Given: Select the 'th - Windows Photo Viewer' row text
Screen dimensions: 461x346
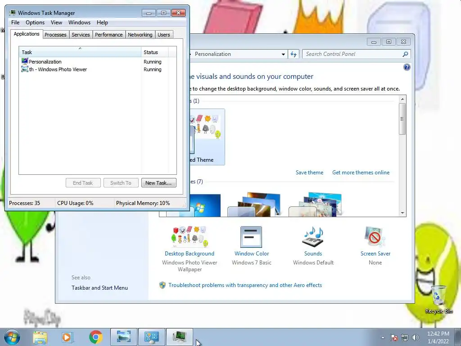Looking at the screenshot, I should [58, 69].
